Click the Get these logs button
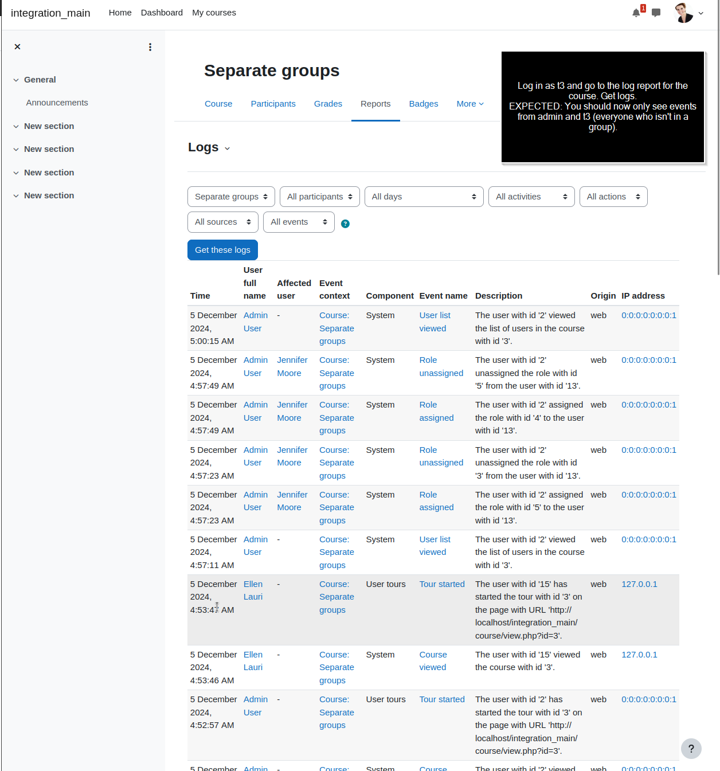 pyautogui.click(x=222, y=250)
